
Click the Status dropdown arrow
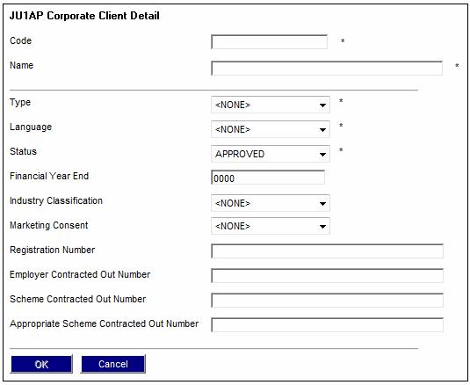click(x=322, y=155)
